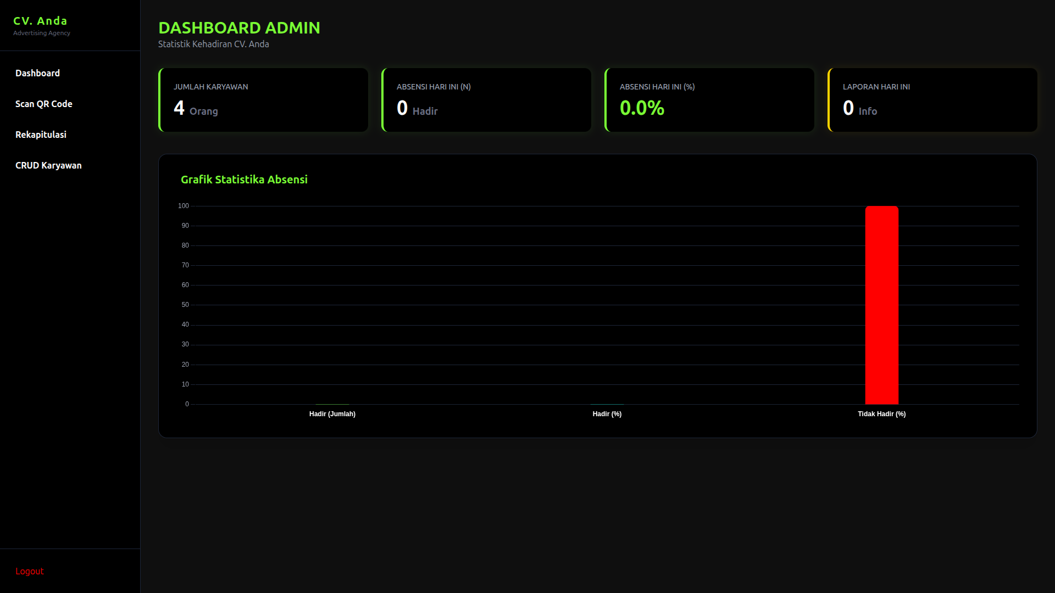Click the red Tidak Hadir bar
This screenshot has height=593, width=1055.
882,305
